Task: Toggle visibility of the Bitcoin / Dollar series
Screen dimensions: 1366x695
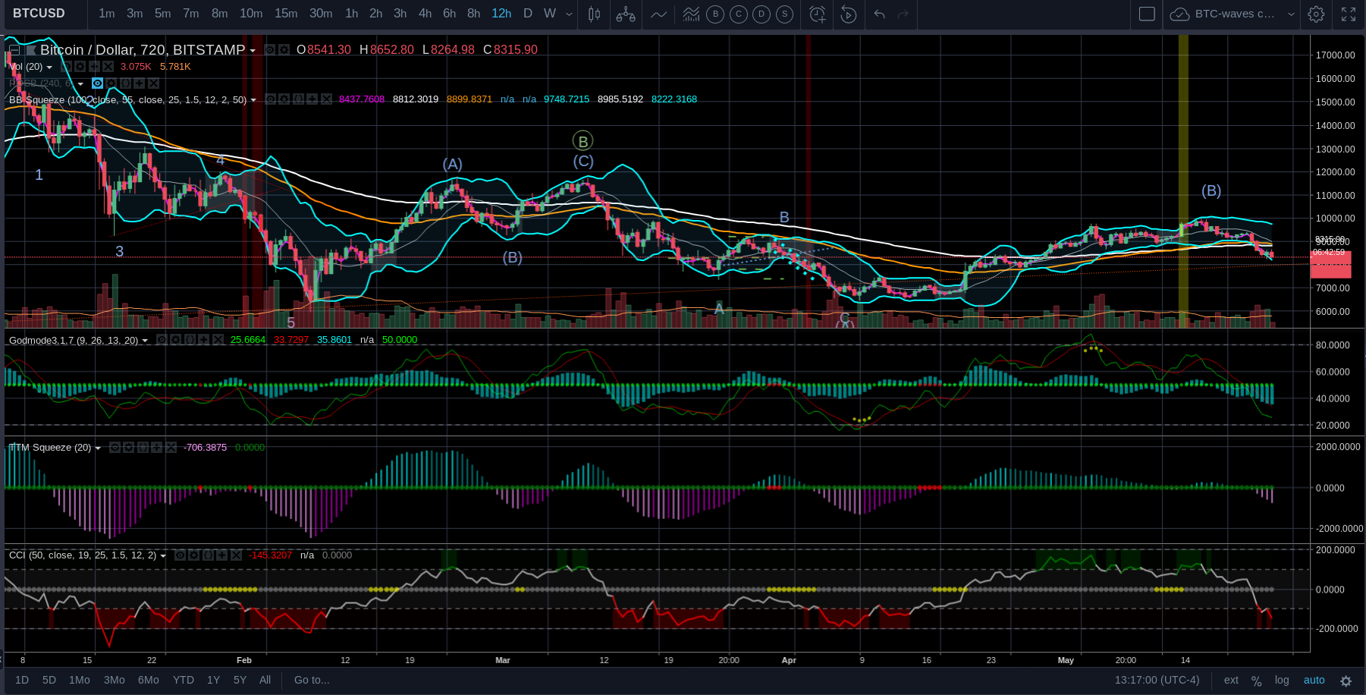Action: click(269, 49)
